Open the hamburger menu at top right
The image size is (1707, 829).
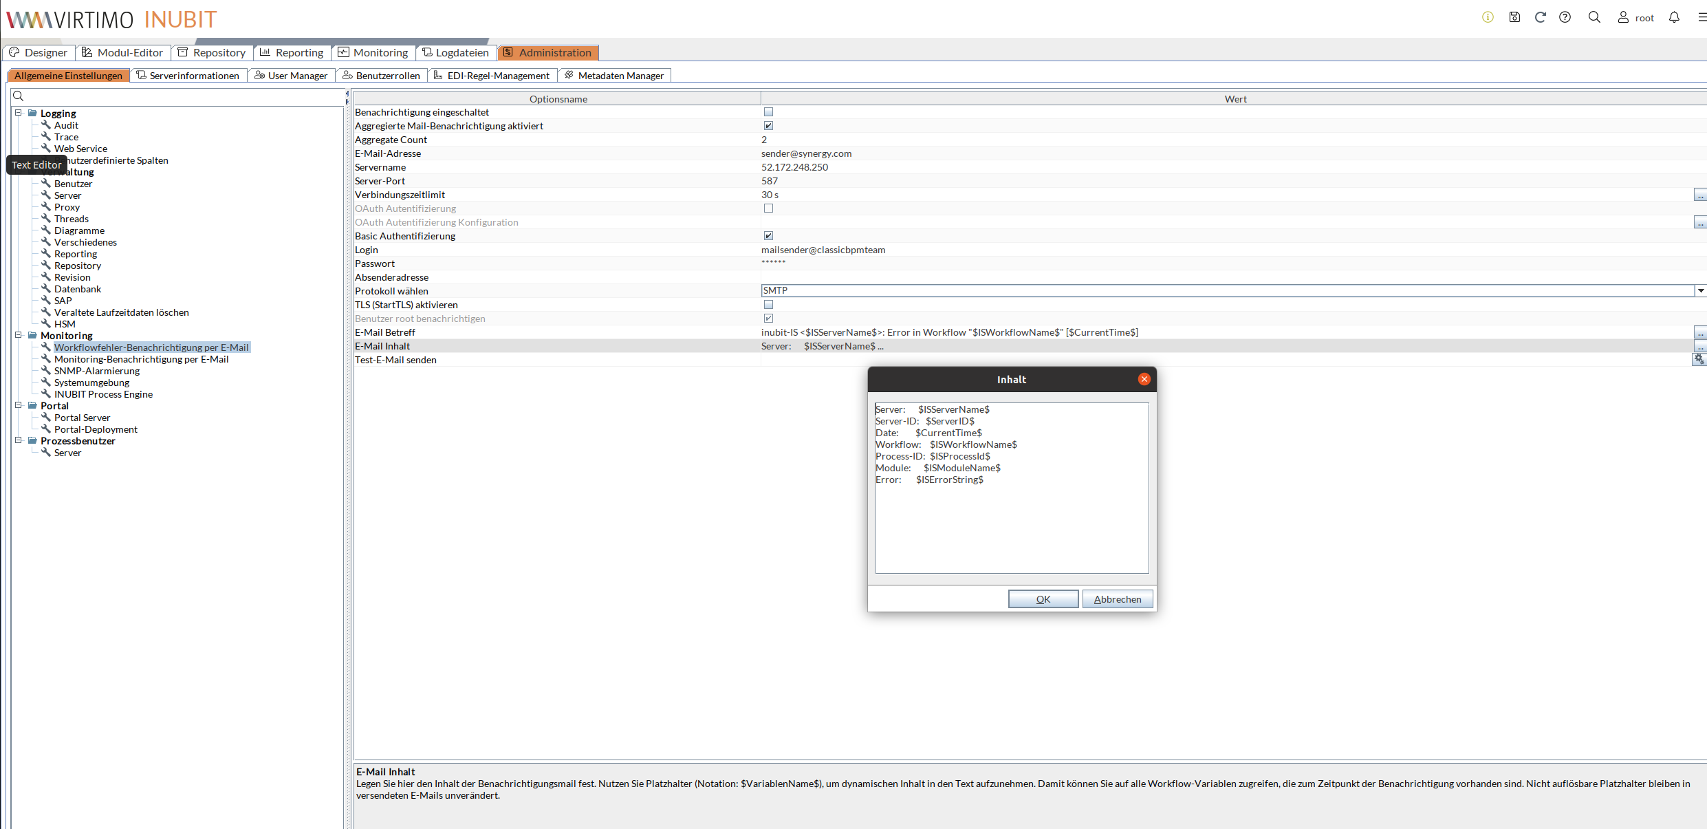[x=1701, y=17]
